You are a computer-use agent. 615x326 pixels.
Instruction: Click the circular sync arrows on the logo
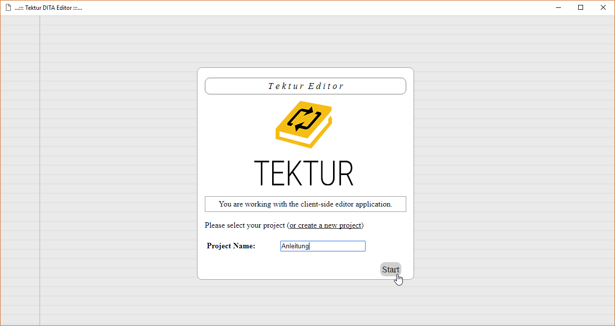pos(304,119)
